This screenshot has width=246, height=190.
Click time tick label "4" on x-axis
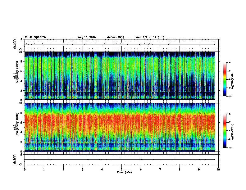tap(102, 170)
